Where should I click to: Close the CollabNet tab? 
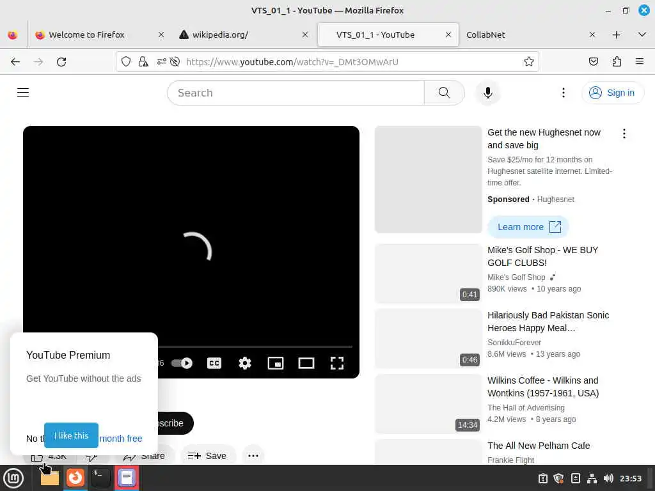(592, 35)
